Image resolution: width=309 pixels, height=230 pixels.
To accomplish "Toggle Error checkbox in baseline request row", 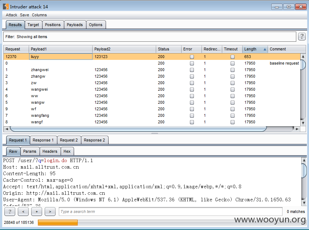I will (x=192, y=63).
